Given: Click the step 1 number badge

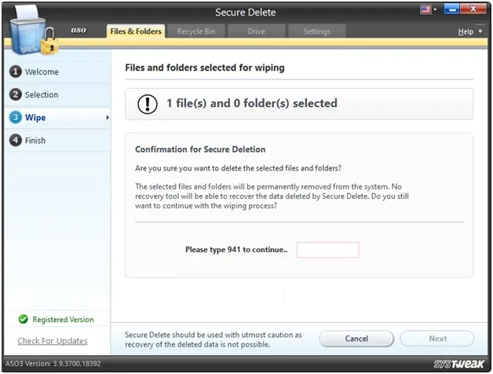Looking at the screenshot, I should pos(16,71).
